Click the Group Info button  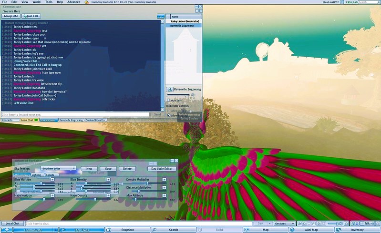click(x=11, y=16)
